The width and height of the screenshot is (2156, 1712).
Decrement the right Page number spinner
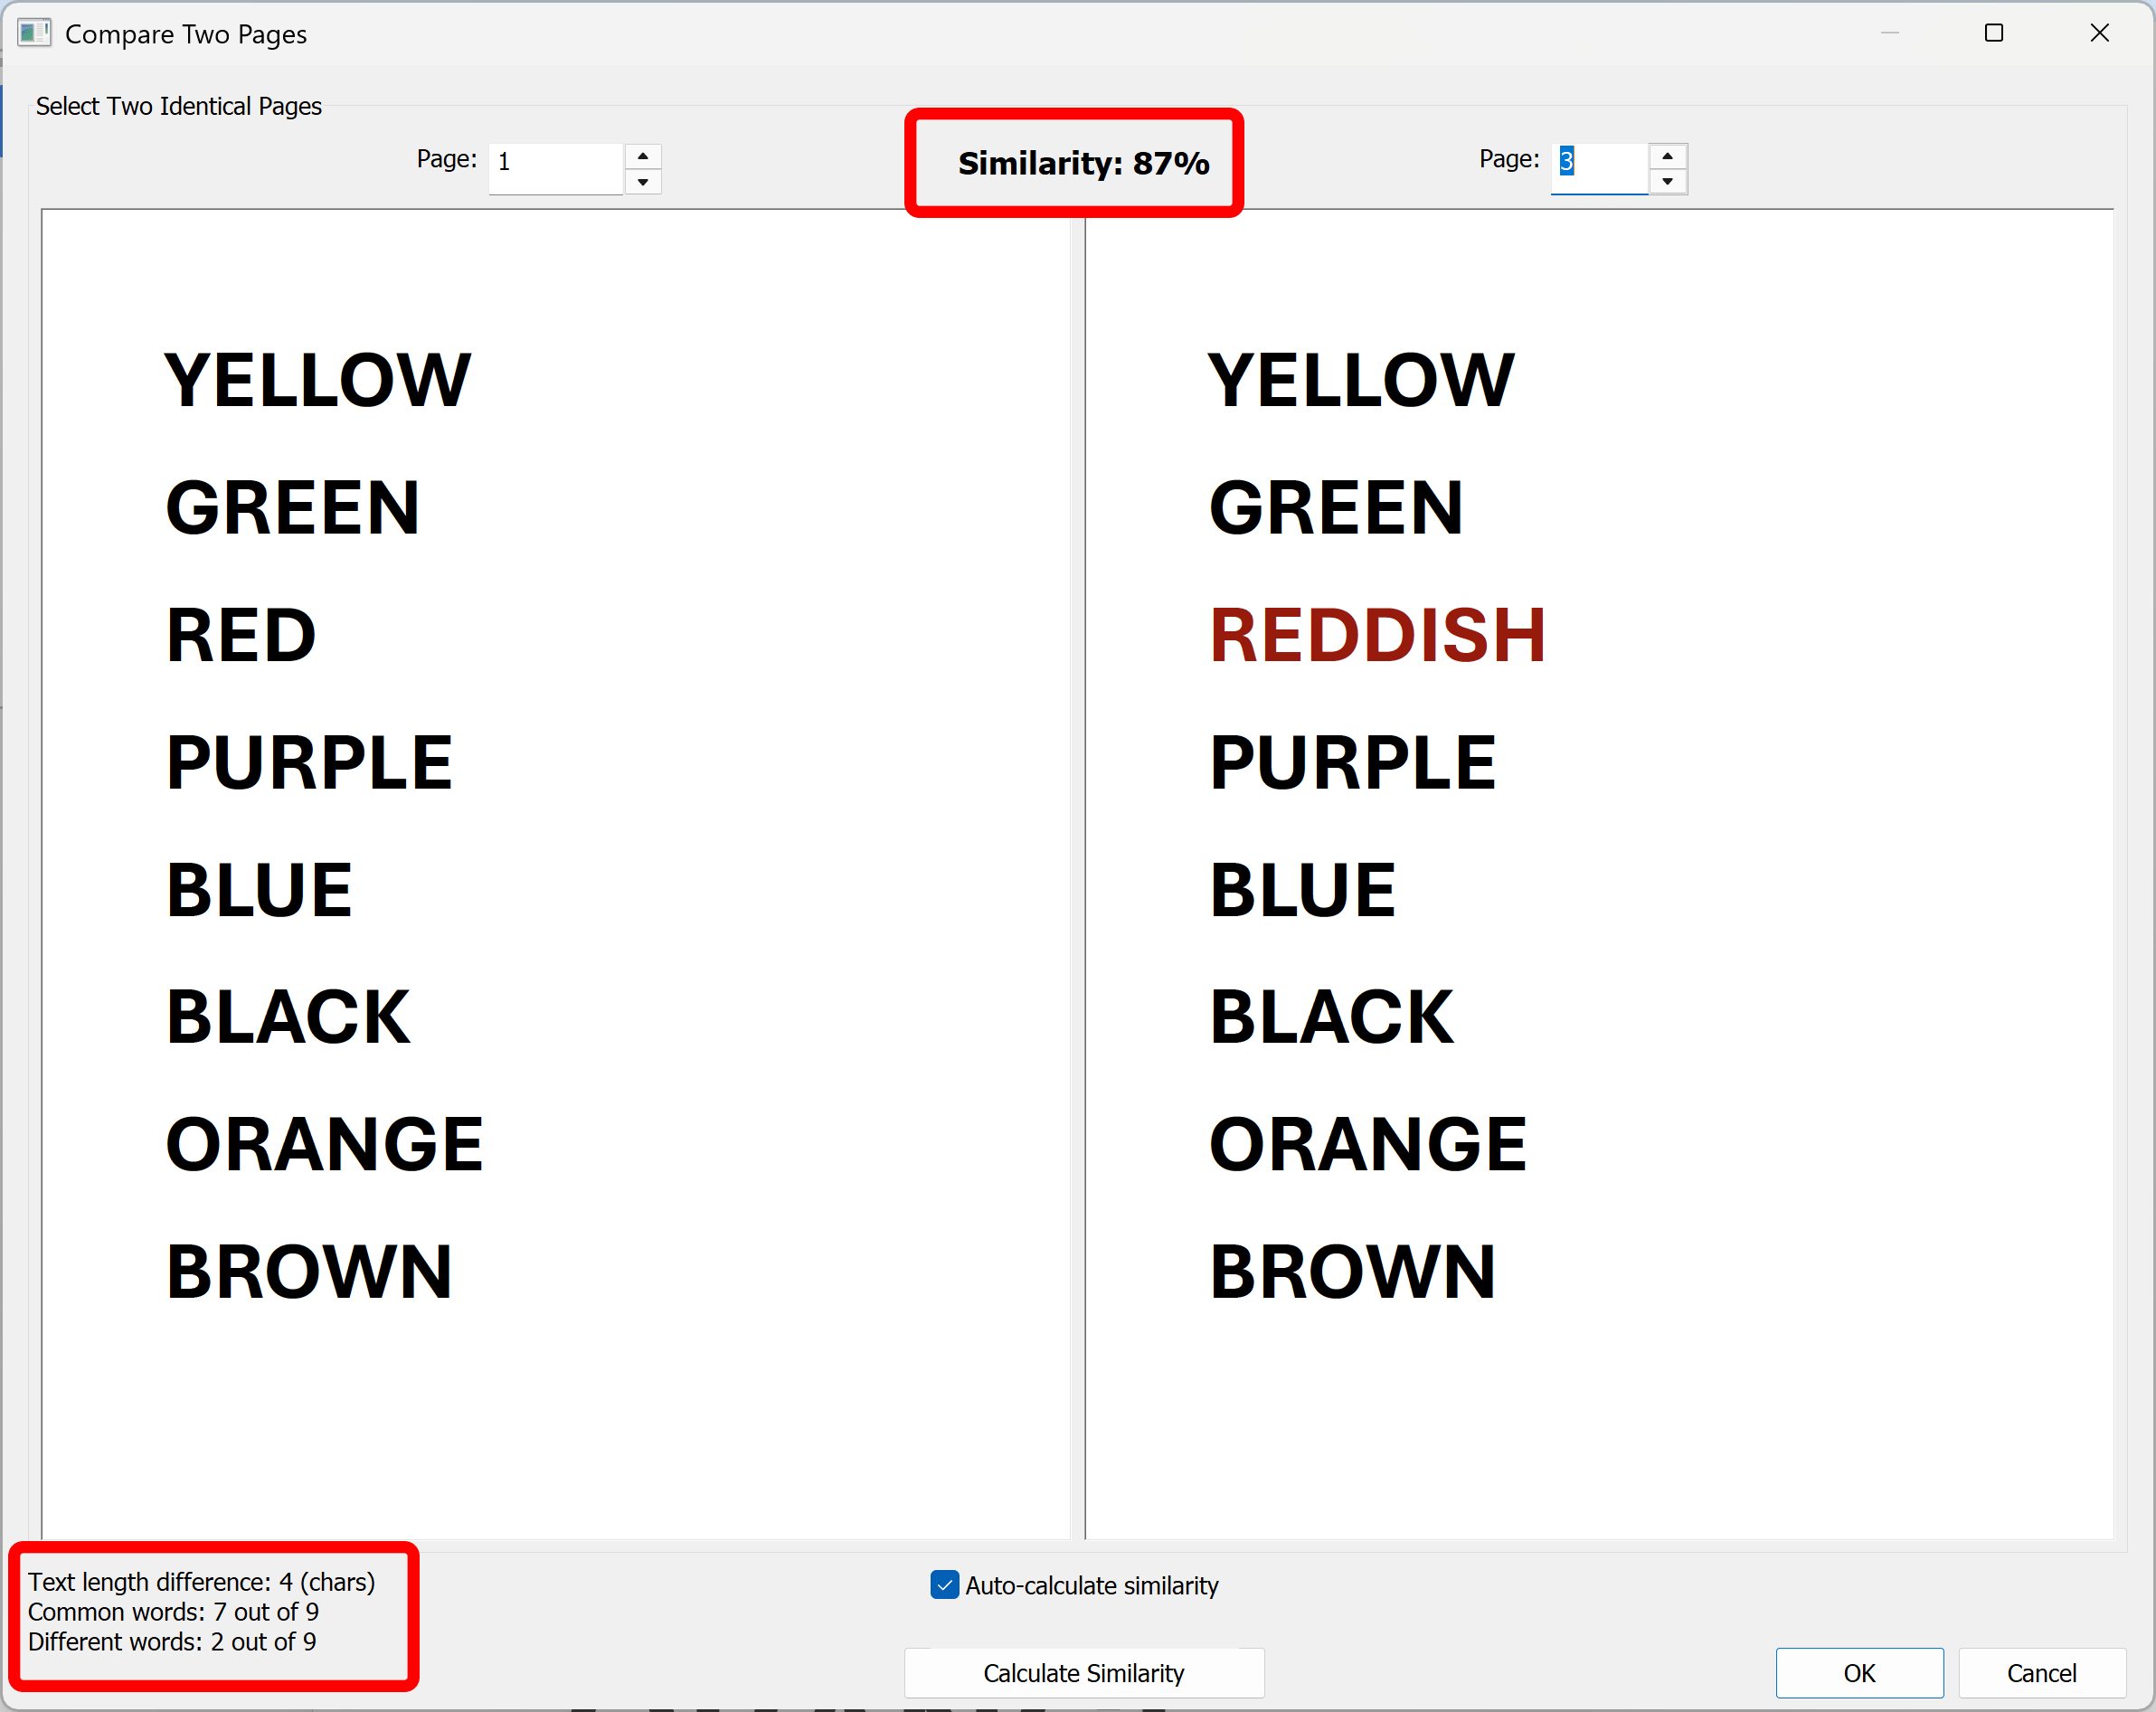tap(1667, 182)
